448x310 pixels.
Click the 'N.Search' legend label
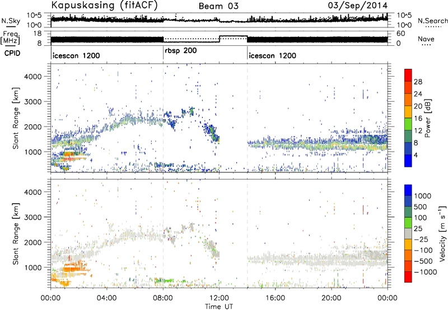click(x=432, y=21)
